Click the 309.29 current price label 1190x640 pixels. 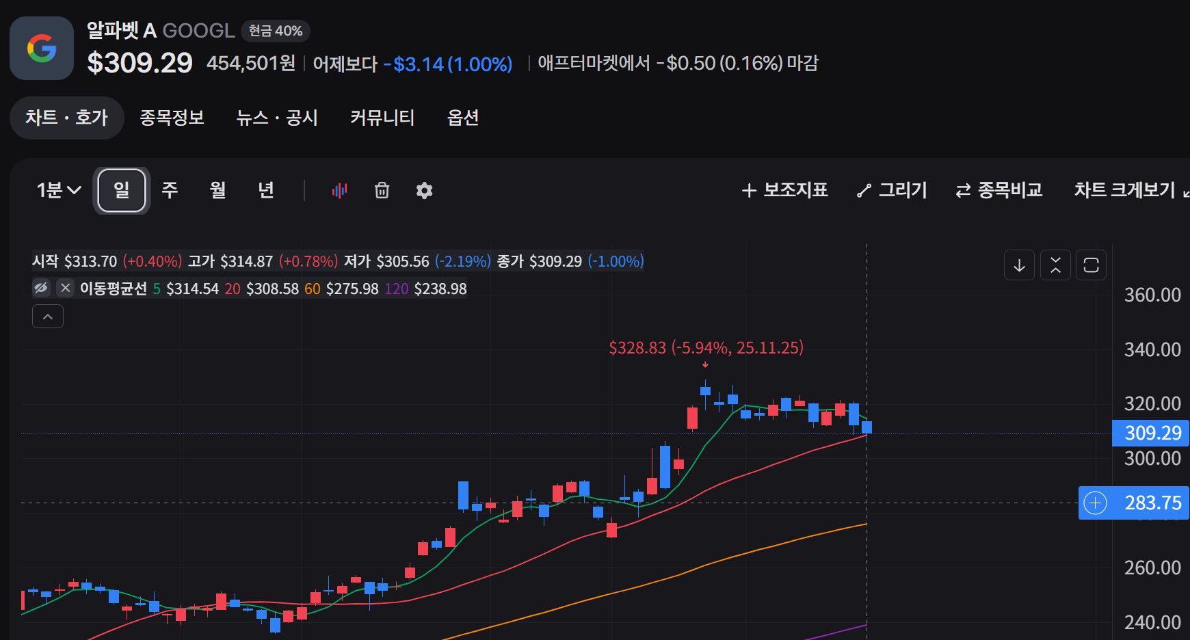click(x=1151, y=433)
